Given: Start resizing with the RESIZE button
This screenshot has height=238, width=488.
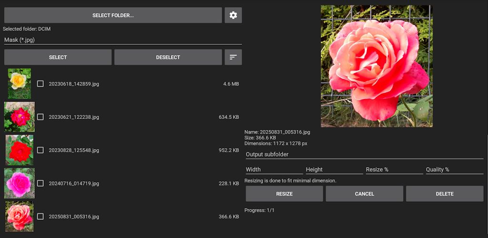Looking at the screenshot, I should point(285,194).
